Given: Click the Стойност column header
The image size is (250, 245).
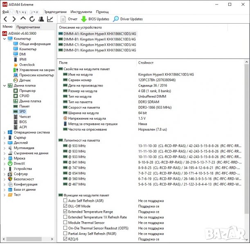Looking at the screenshot, I should pyautogui.click(x=146, y=62).
